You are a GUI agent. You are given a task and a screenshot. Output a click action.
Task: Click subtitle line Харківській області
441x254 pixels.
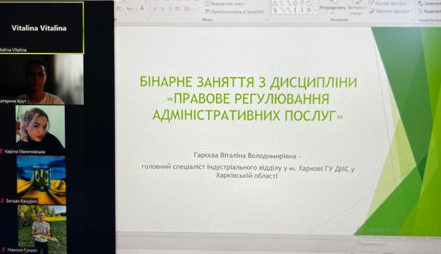point(247,176)
